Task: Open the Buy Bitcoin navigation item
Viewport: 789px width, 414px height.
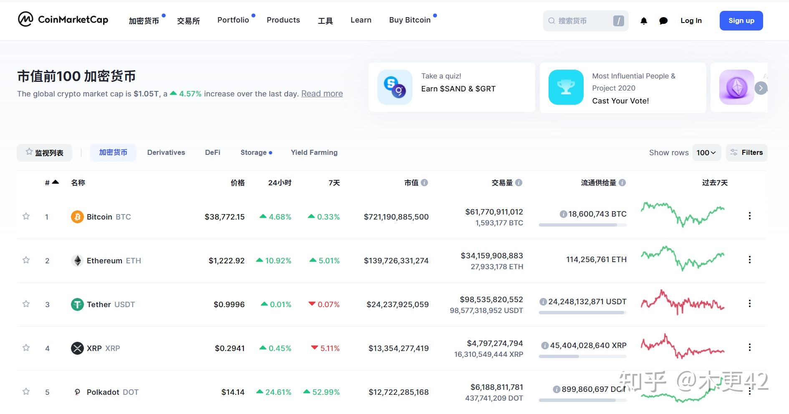Action: click(x=410, y=20)
